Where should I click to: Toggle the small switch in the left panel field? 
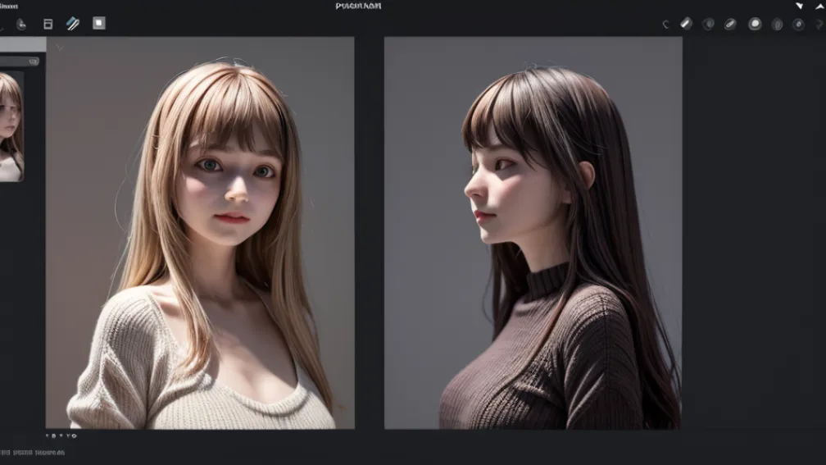coord(33,62)
